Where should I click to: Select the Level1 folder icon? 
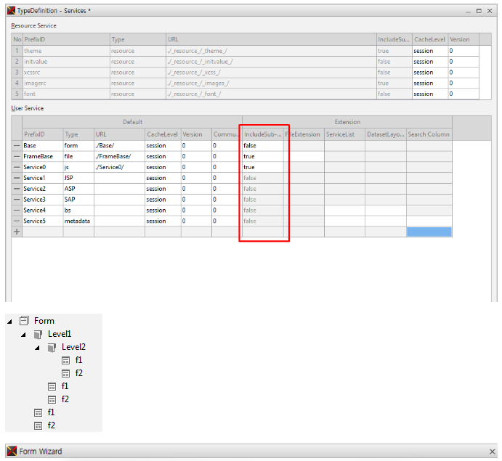[38, 334]
